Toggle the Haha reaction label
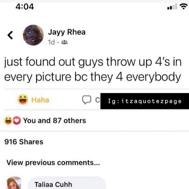The image size is (189, 189). (x=40, y=100)
